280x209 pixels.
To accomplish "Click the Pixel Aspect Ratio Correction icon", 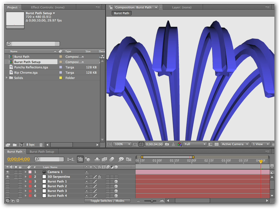I will pos(273,144).
